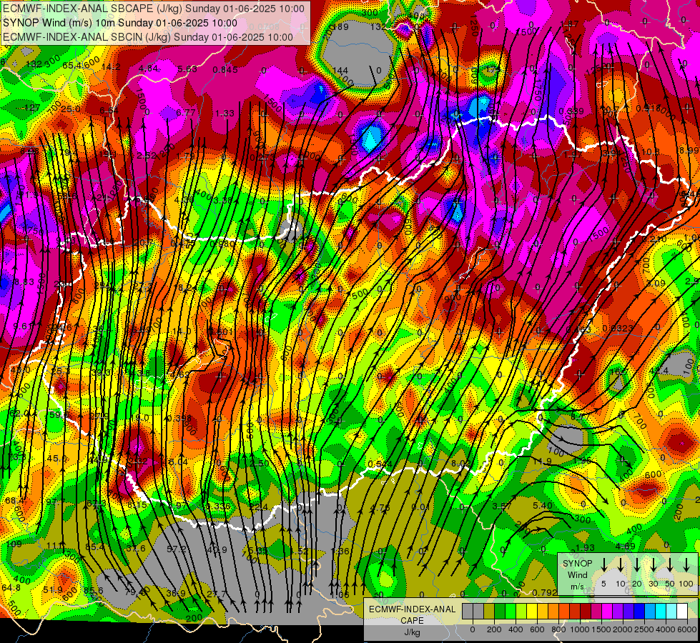700x643 pixels.
Task: Click the 100 m/s wind arrow in legend
Action: [x=686, y=564]
